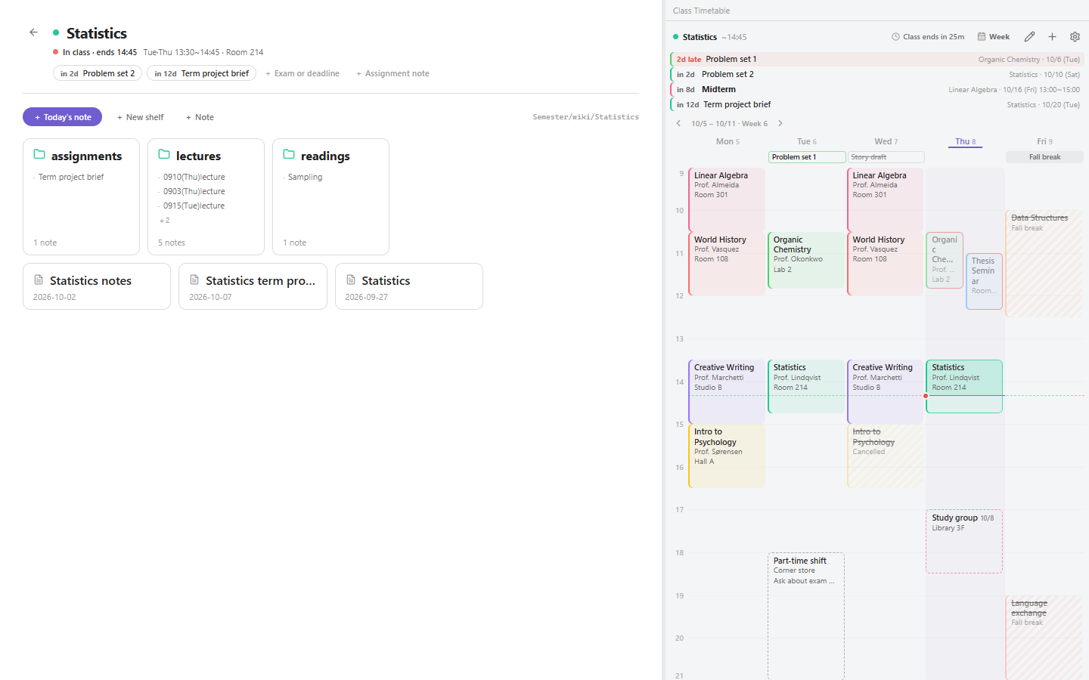Open the Statistics notes document icon

pyautogui.click(x=39, y=280)
